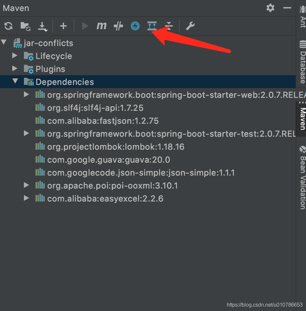306x311 pixels.
Task: Click library icon beside poi-ooxml
Action: pos(40,185)
